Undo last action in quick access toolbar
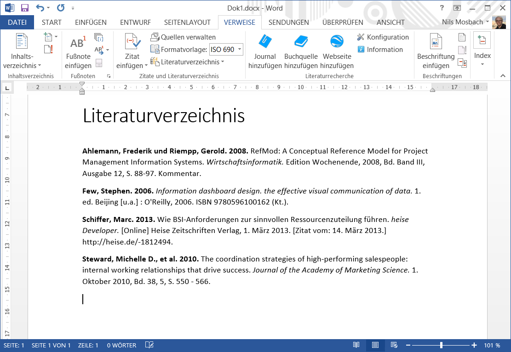The height and width of the screenshot is (352, 511). [x=40, y=8]
